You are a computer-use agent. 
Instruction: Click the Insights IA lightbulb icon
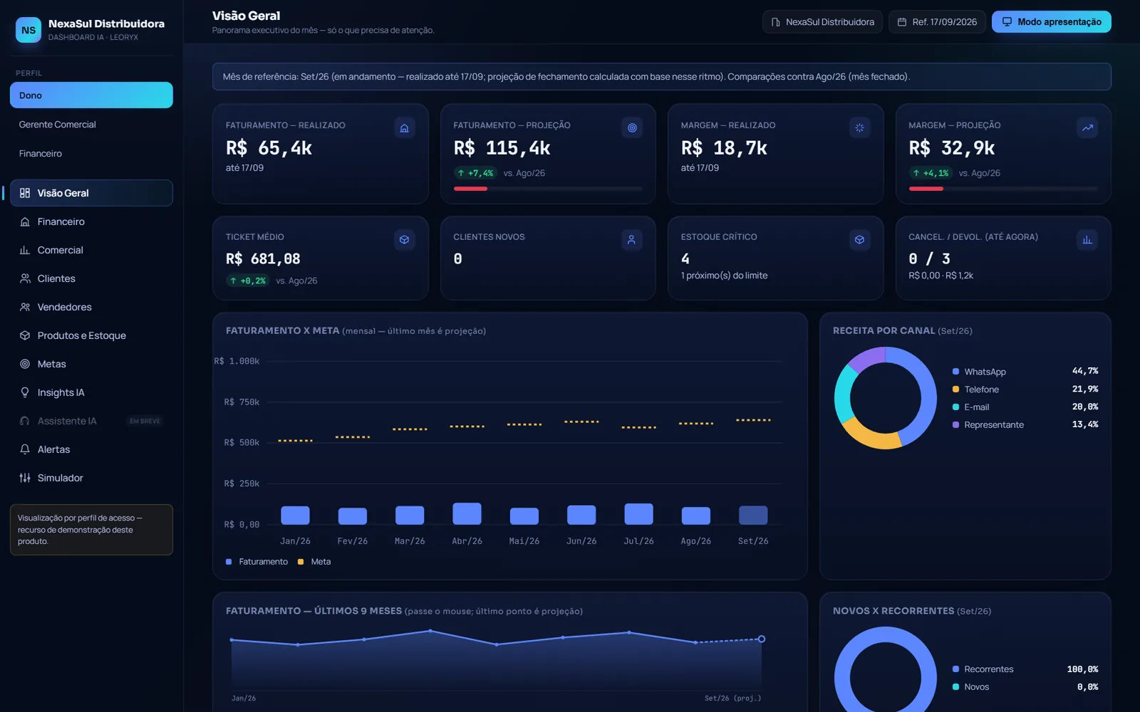click(25, 392)
